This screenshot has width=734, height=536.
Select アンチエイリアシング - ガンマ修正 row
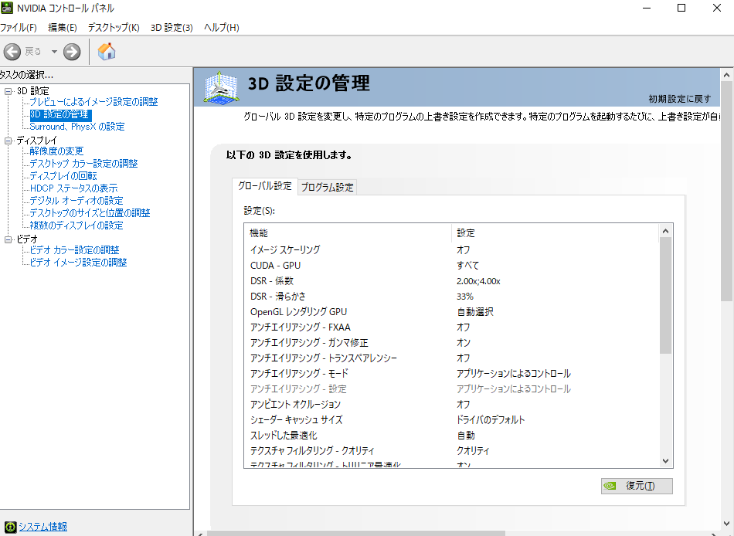(x=452, y=343)
